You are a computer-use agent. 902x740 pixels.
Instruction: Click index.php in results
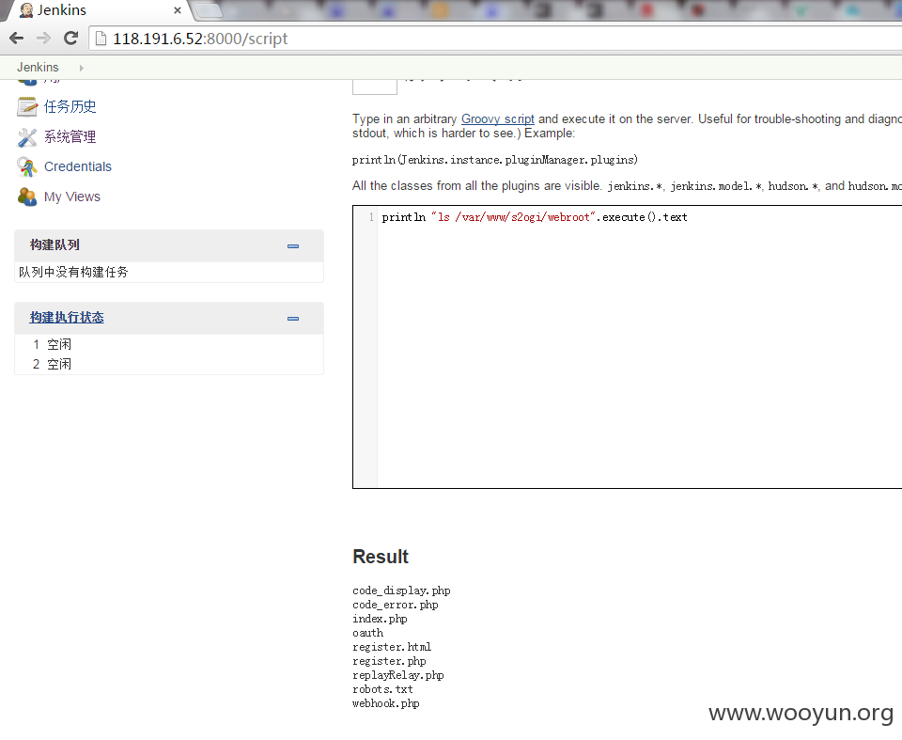(x=380, y=619)
